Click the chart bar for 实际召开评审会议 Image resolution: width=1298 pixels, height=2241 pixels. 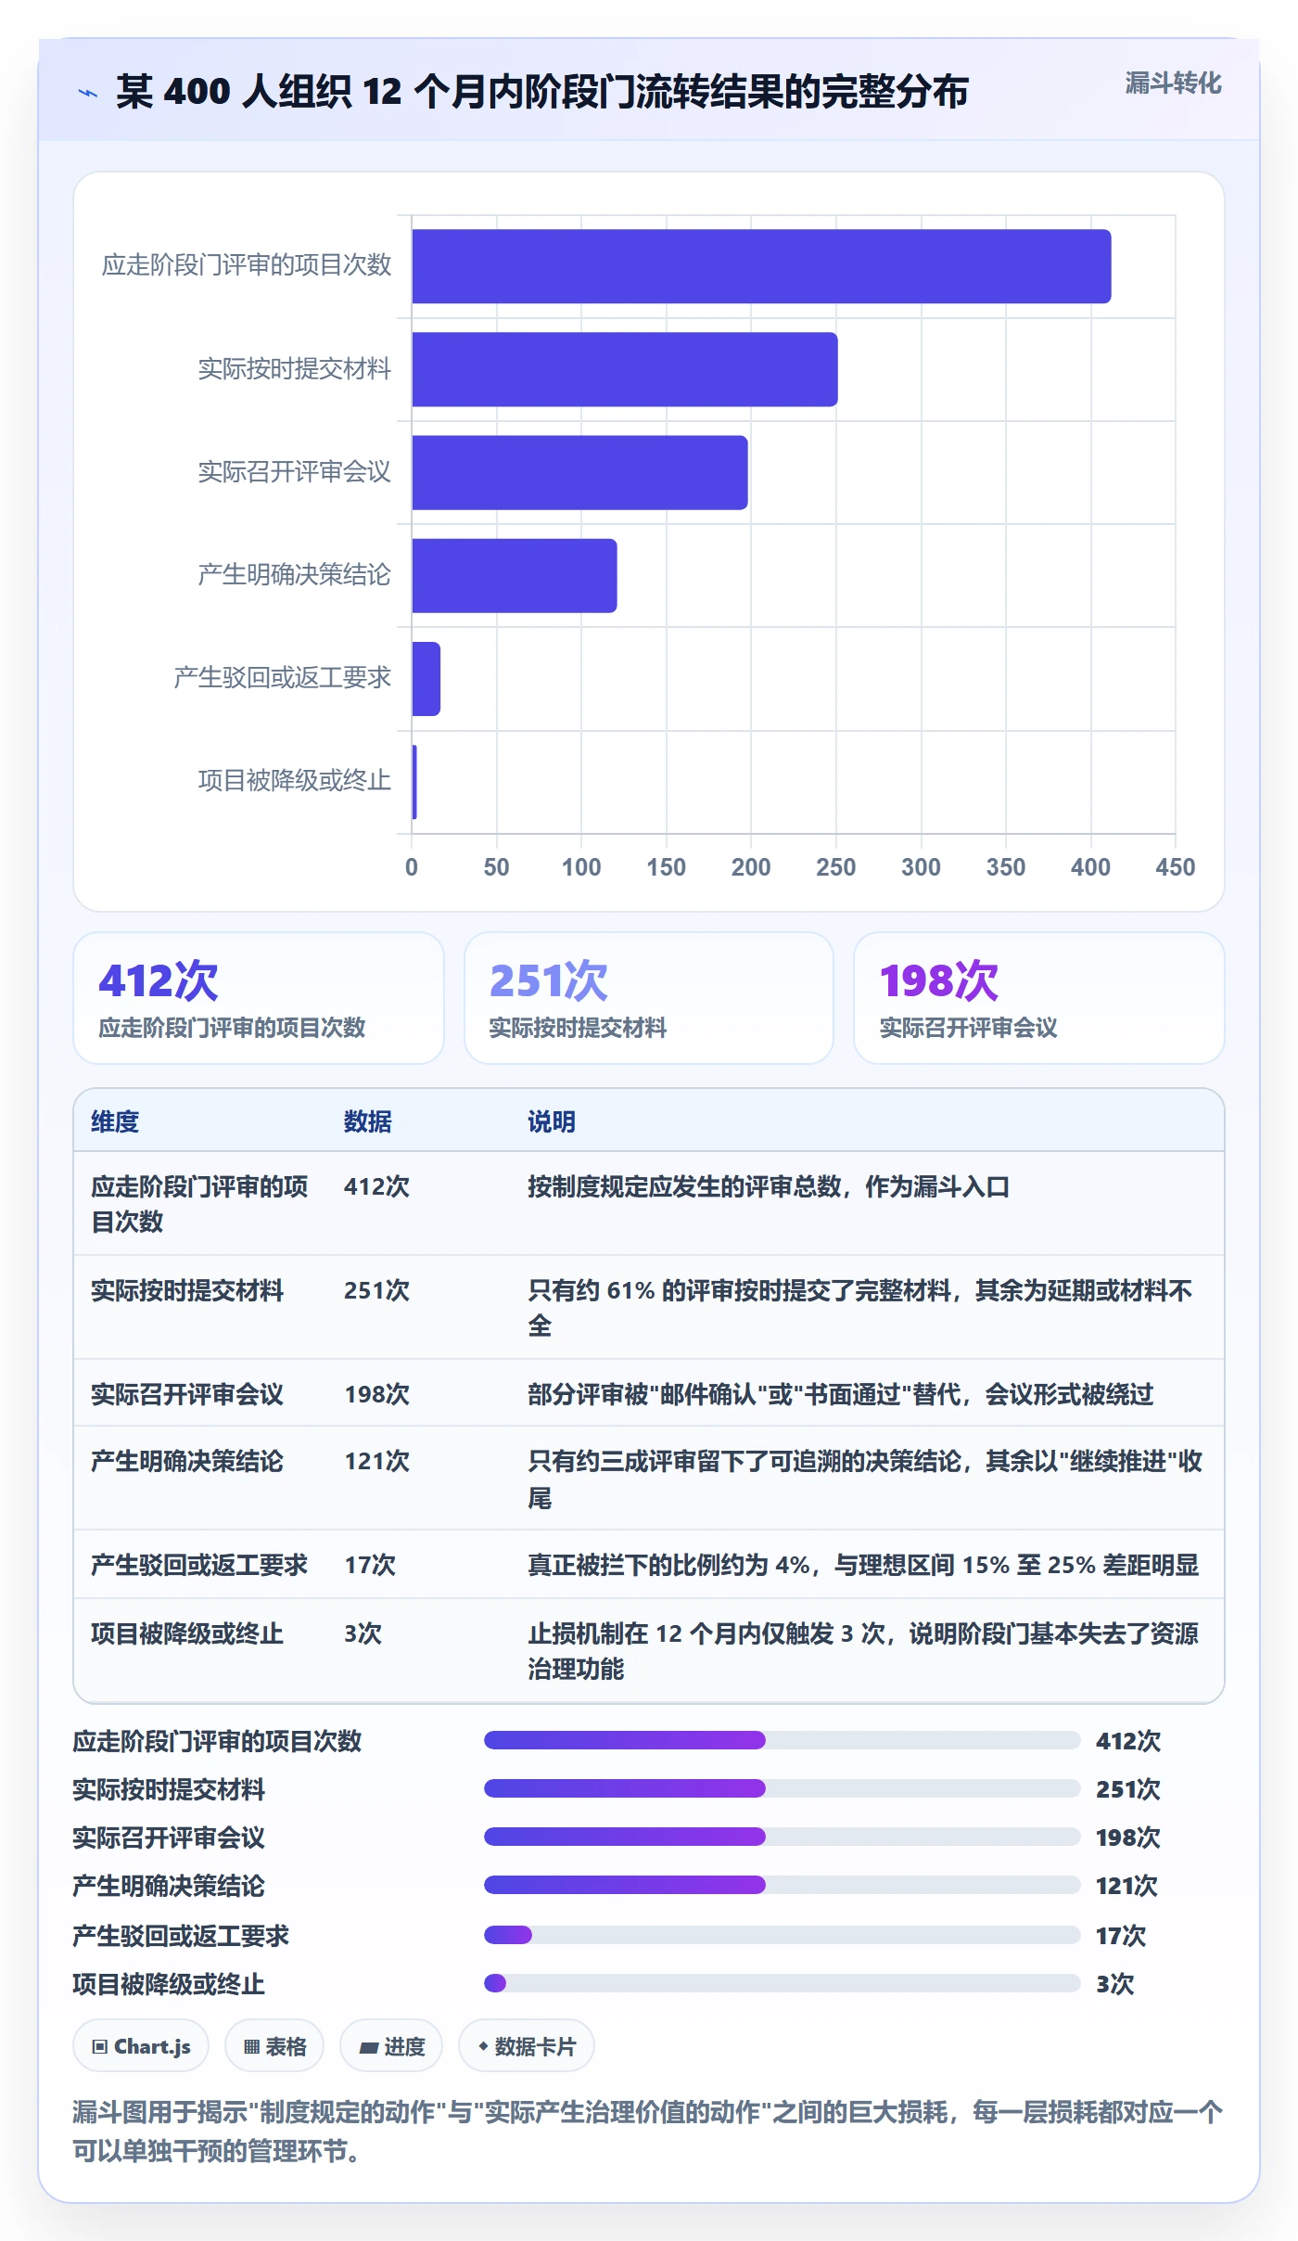click(579, 472)
